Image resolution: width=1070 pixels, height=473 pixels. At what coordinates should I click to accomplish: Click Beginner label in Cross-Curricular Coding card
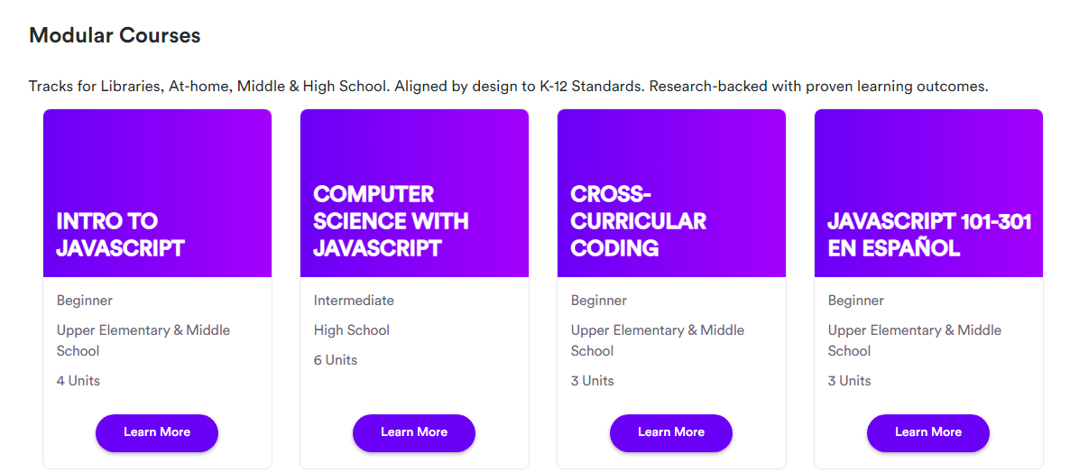(x=599, y=301)
